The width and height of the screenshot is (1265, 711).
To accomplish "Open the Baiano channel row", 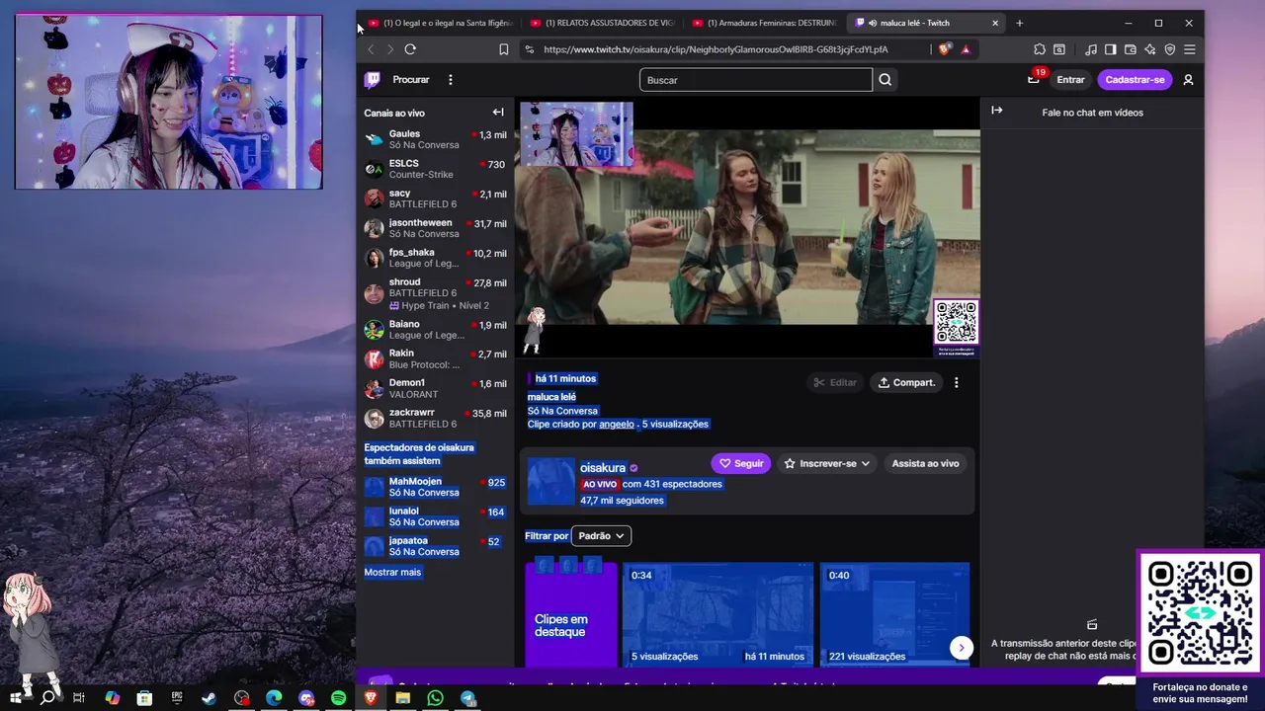I will coord(435,330).
